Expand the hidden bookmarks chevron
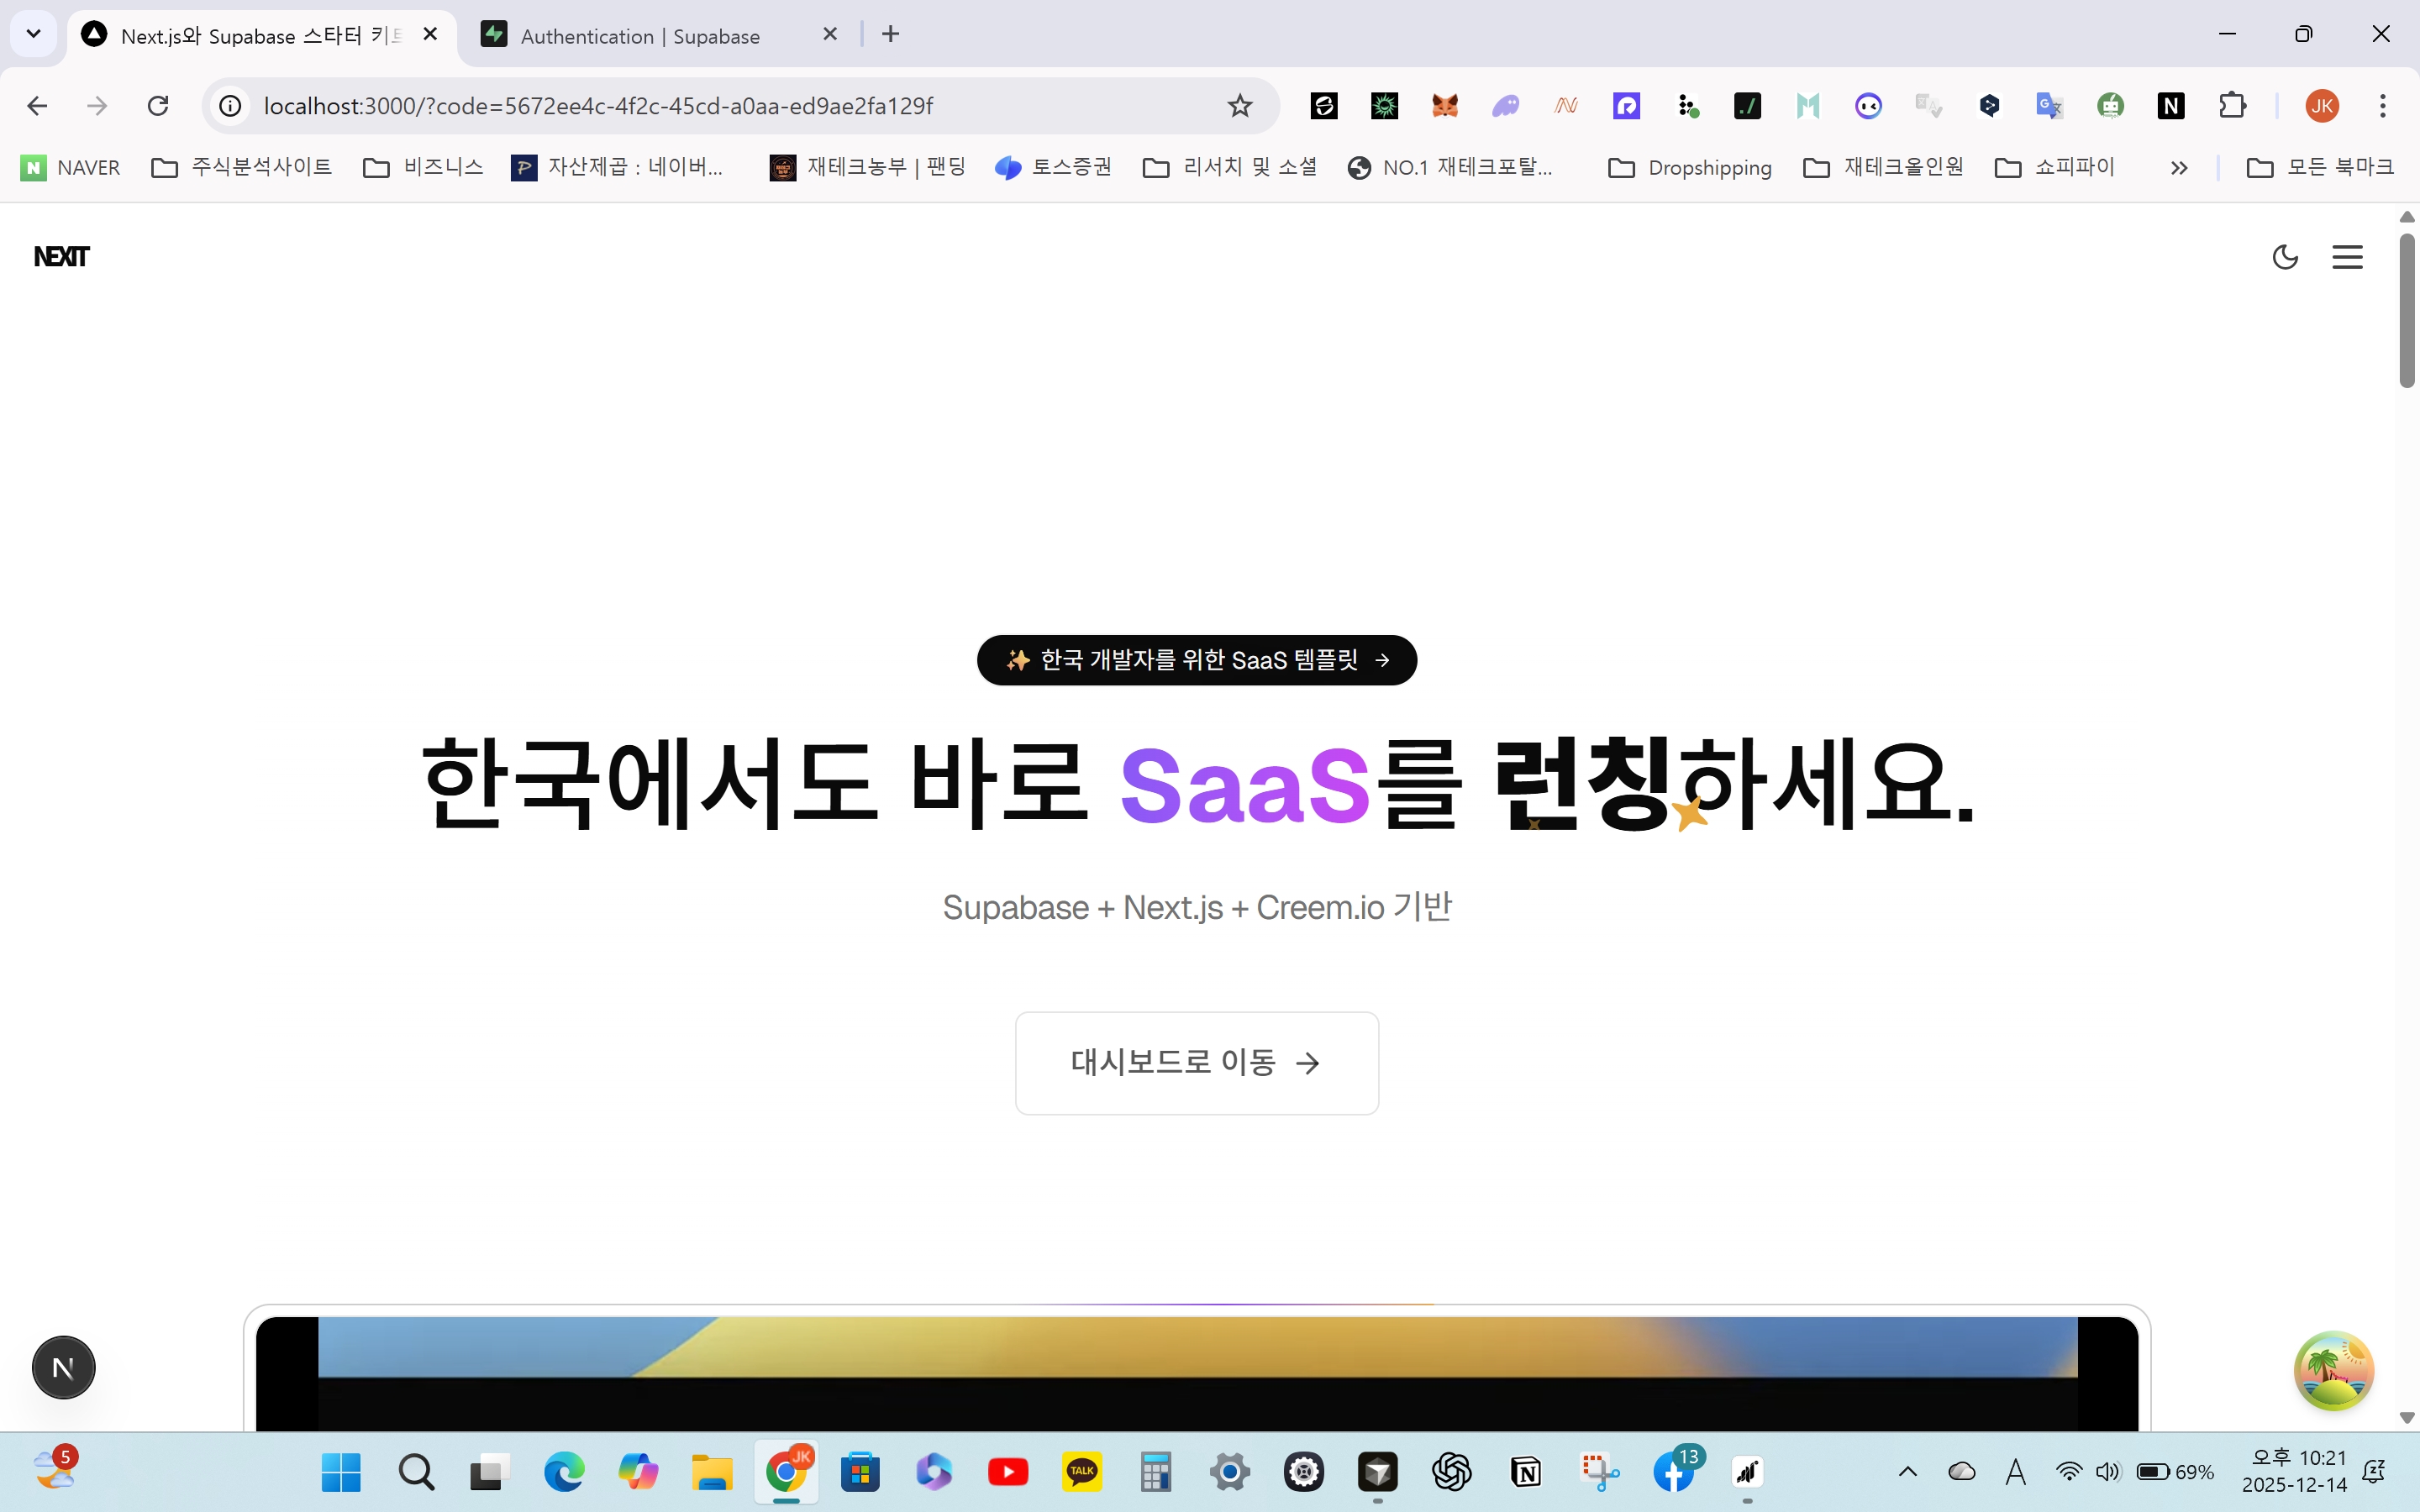The height and width of the screenshot is (1512, 2420). 2179,167
